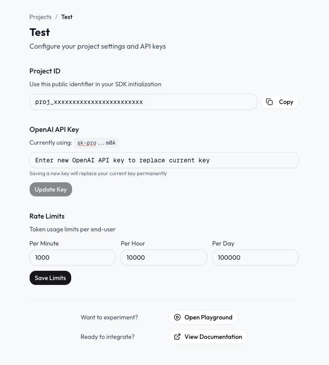
Task: Click into the new OpenAI API key field
Action: pos(164,160)
